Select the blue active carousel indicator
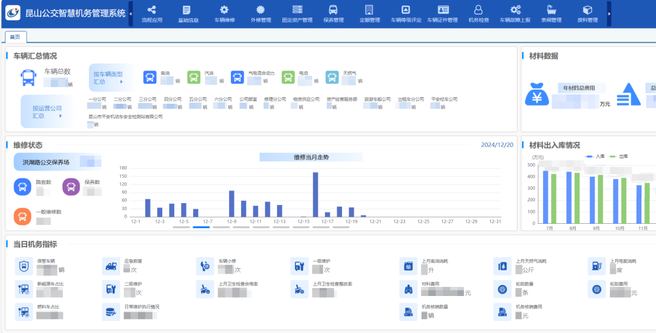This screenshot has width=656, height=333. (201, 227)
